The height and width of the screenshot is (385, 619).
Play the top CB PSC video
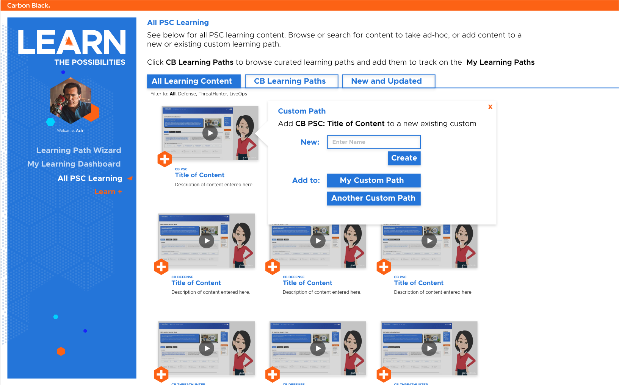210,133
